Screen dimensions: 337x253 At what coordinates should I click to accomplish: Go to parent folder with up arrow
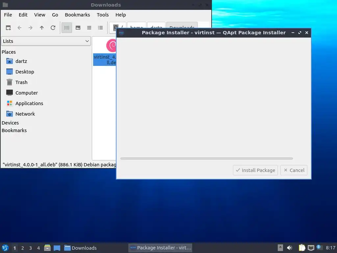click(42, 28)
